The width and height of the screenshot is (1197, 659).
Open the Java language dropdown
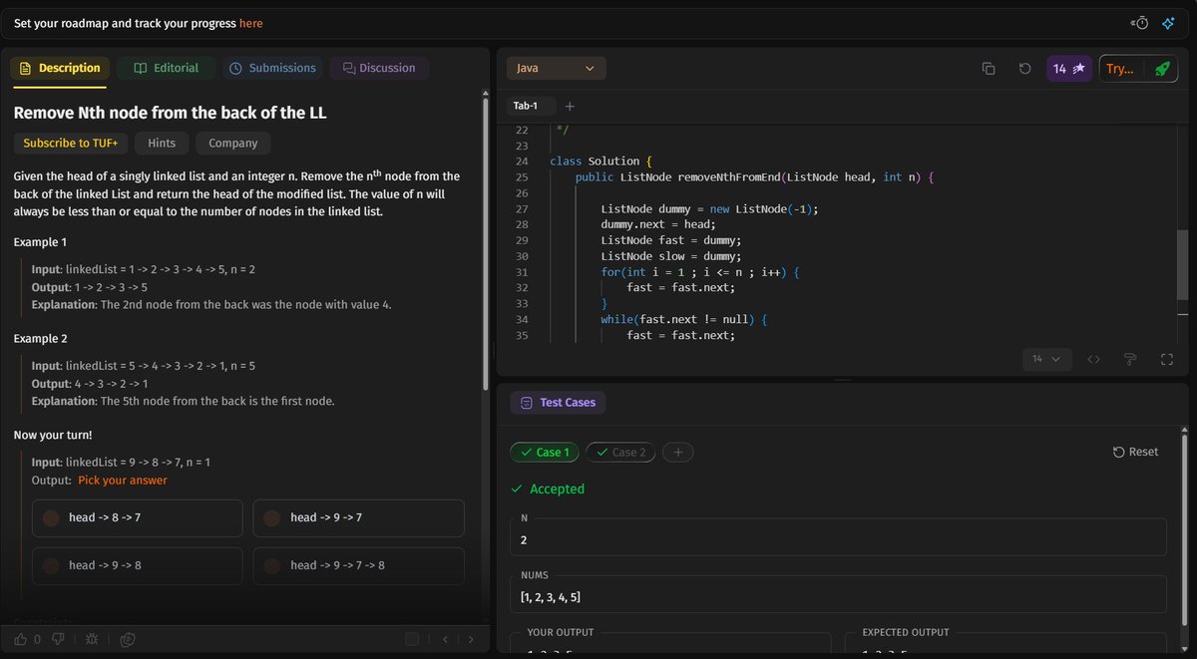pyautogui.click(x=557, y=69)
